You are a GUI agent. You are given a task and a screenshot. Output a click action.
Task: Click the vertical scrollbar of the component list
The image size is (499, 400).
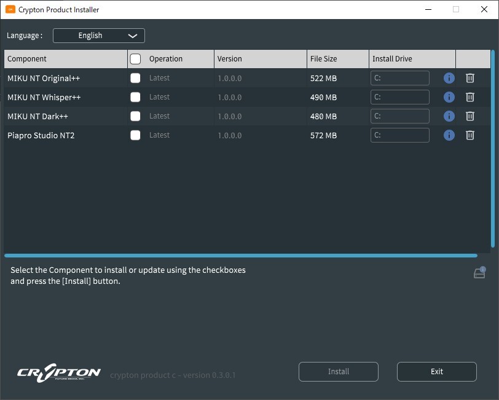(x=493, y=149)
